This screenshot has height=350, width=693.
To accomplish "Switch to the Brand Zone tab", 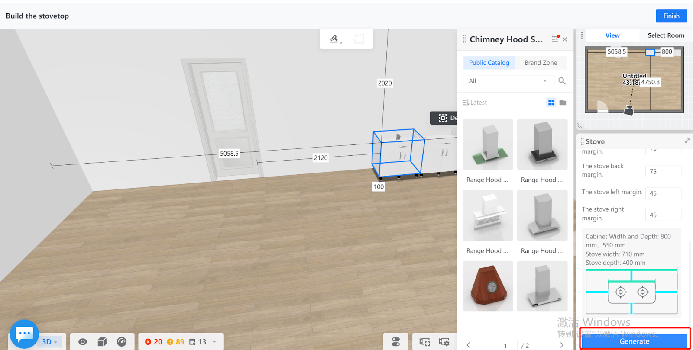I will [541, 63].
